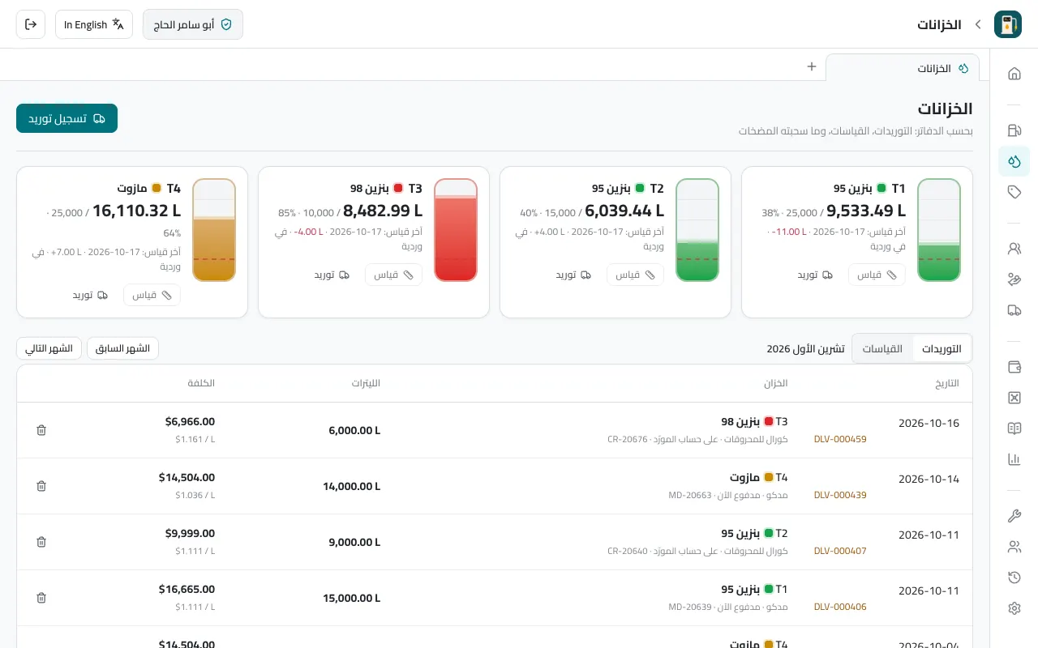Viewport: 1038px width, 648px height.
Task: Delete delivery DLV-000407 with trash icon
Action: (41, 542)
